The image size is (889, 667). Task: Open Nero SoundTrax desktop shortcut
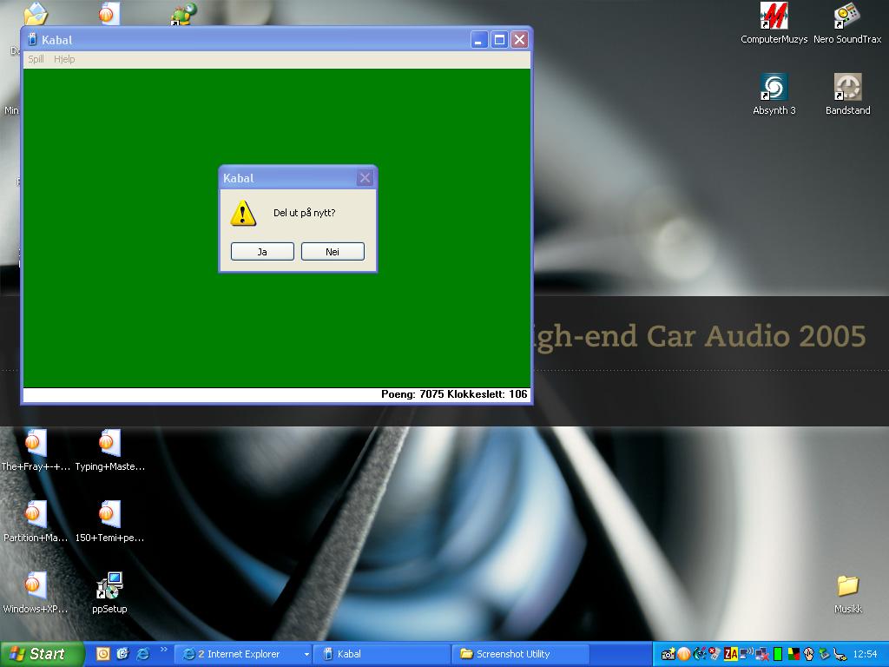coord(847,23)
